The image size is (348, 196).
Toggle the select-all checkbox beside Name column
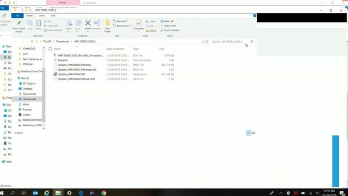pos(50,49)
